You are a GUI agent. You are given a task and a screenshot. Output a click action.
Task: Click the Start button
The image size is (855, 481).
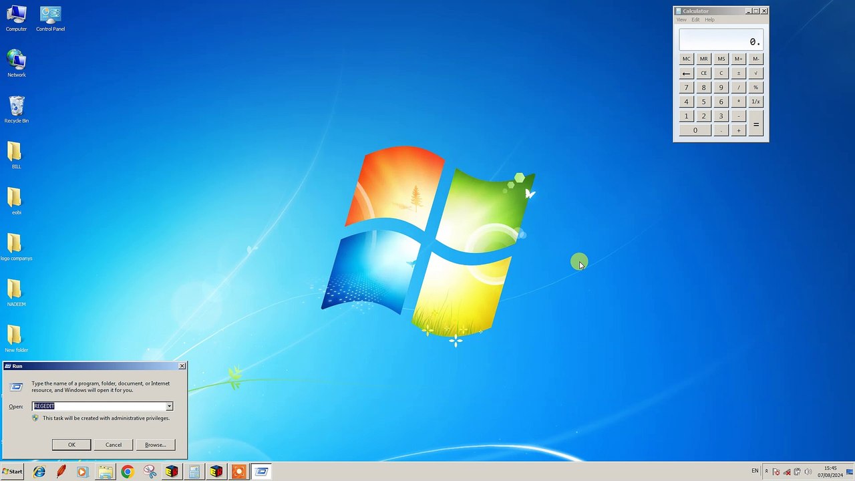pos(13,472)
